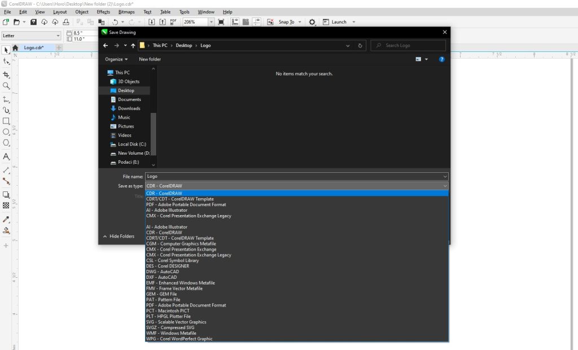The height and width of the screenshot is (350, 578).
Task: Open the File menu
Action: point(7,12)
